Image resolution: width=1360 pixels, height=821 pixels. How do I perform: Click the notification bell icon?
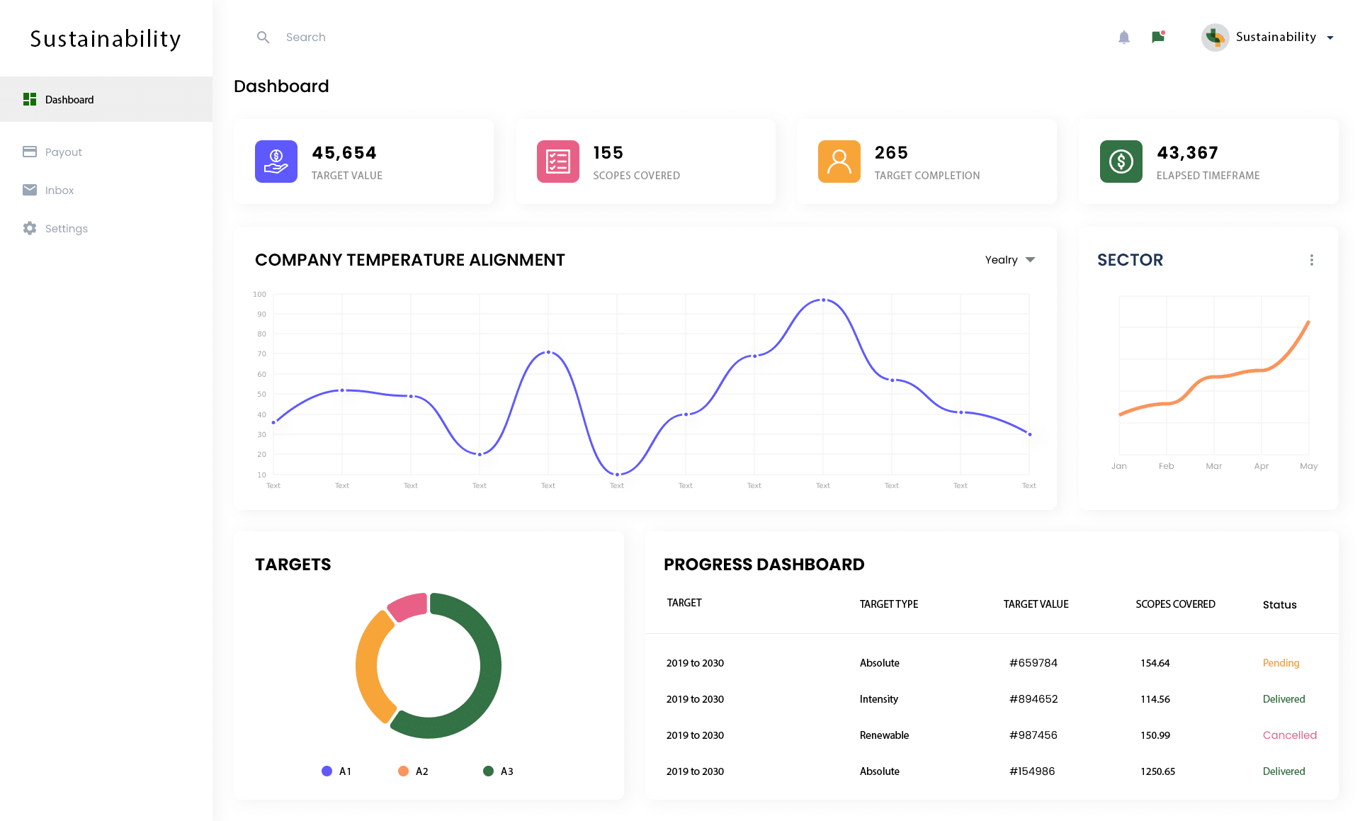tap(1123, 37)
